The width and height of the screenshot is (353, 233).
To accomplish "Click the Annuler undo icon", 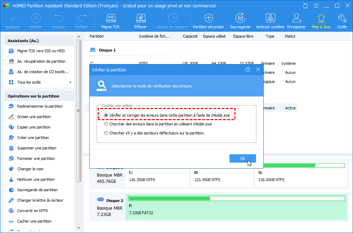I will pos(59,21).
